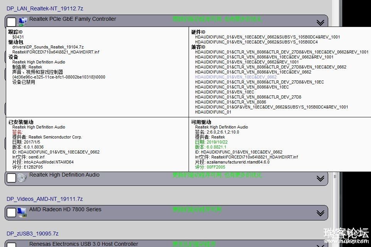Click the installed section IntcAzAudModel.NTAMD64
The width and height of the screenshot is (371, 247).
(x=49, y=162)
